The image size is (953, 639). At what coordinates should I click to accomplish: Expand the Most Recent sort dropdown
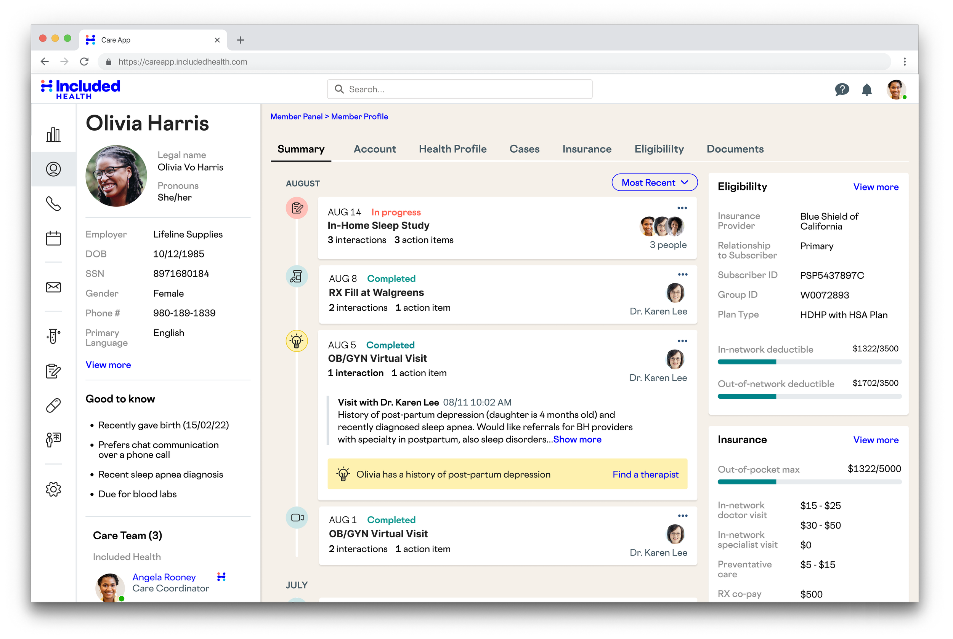(x=654, y=182)
